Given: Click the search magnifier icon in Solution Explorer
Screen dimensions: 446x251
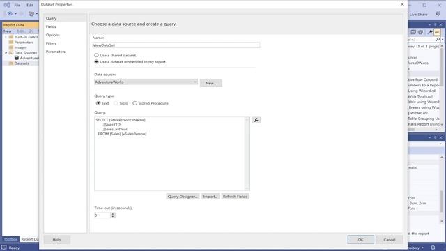Looking at the screenshot, I should point(438,40).
